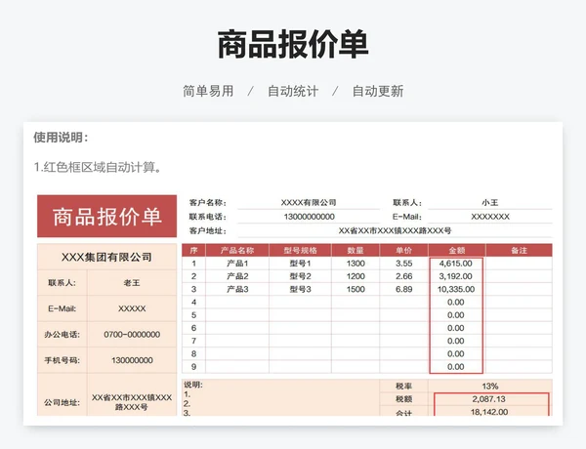Click the 产品名称 column header
Viewport: 586px width, 449px height.
click(x=237, y=250)
